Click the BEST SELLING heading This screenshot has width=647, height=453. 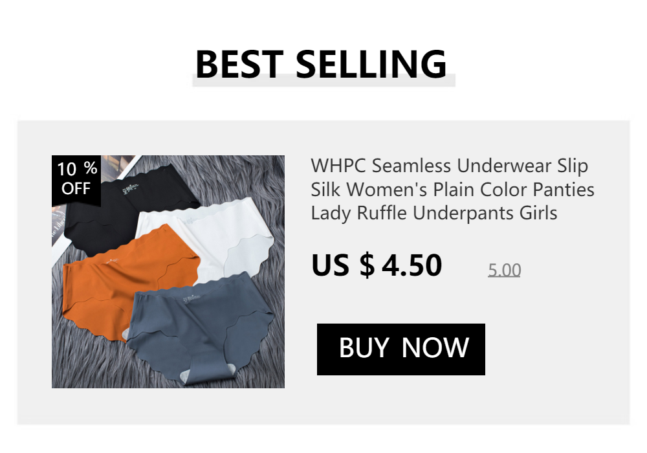[321, 64]
